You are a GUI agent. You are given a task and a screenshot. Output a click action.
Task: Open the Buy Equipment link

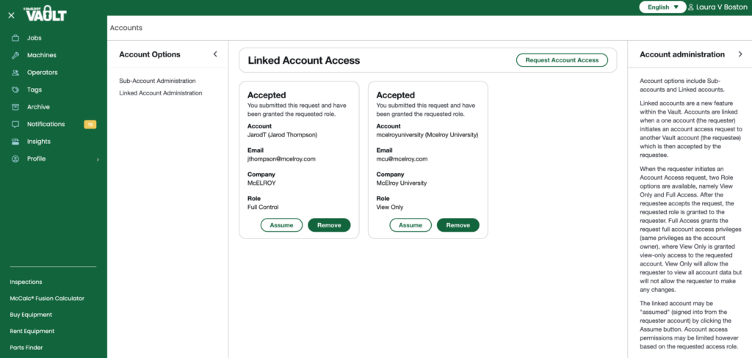(x=31, y=315)
